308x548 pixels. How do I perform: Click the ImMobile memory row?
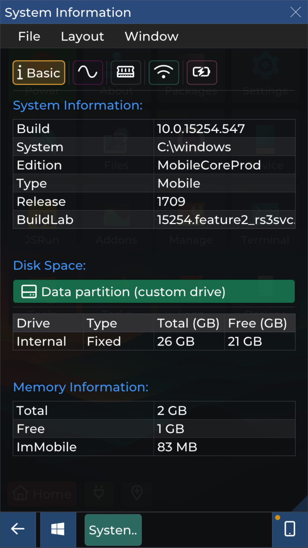[x=154, y=447]
